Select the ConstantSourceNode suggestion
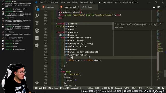 [89, 38]
